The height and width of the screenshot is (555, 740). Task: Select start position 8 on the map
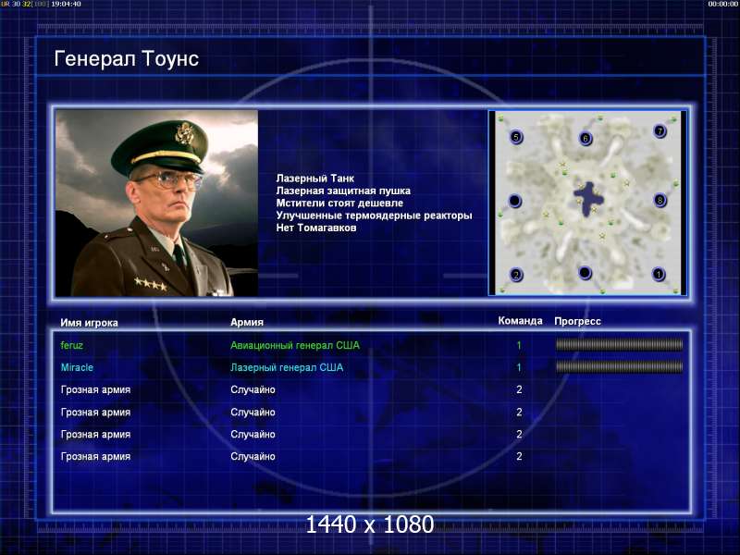[x=660, y=200]
